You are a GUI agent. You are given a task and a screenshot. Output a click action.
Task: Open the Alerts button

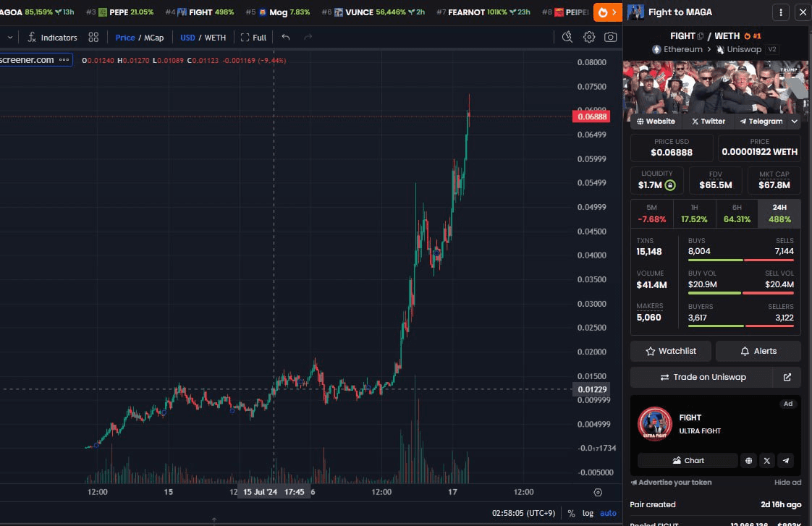[x=758, y=351]
